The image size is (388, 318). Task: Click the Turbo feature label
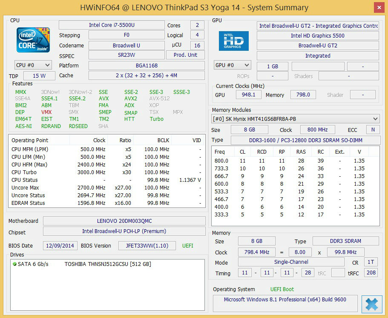click(156, 119)
